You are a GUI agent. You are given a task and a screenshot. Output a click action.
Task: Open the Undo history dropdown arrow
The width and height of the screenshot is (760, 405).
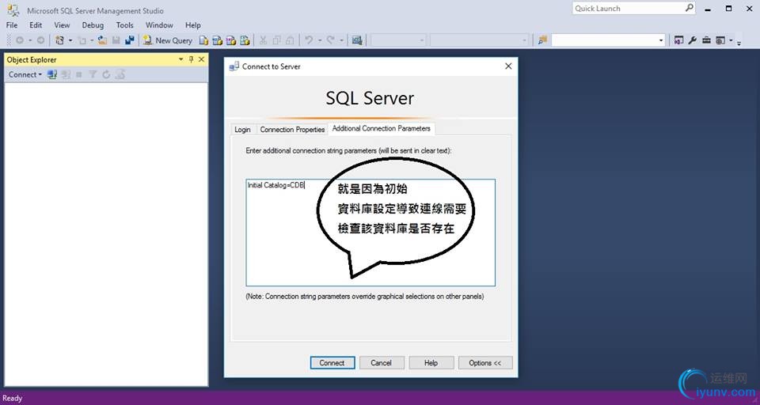click(319, 40)
